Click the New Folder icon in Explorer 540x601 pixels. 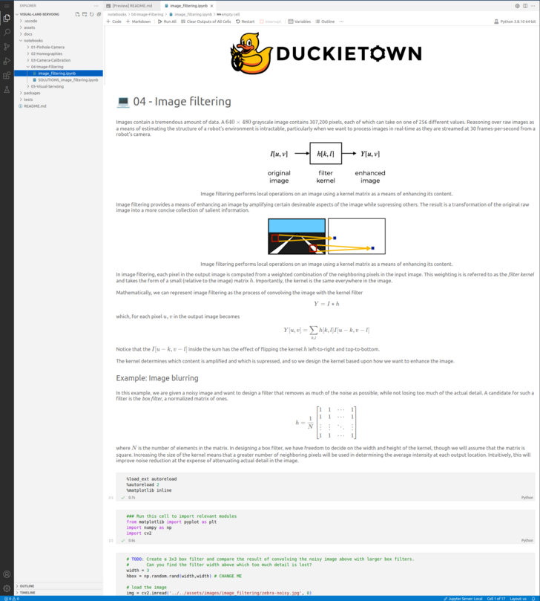85,14
